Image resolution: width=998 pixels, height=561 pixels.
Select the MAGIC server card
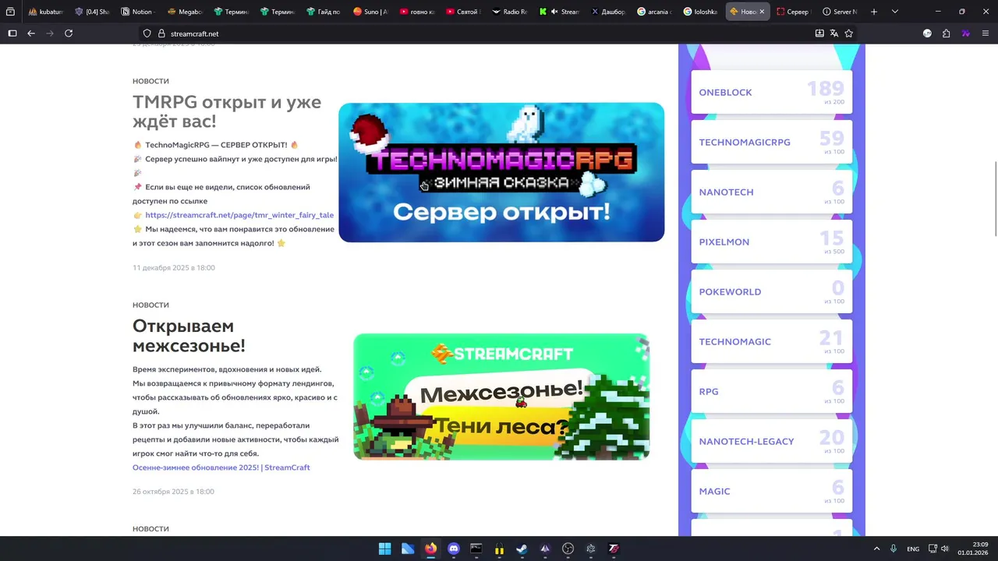pos(771,491)
